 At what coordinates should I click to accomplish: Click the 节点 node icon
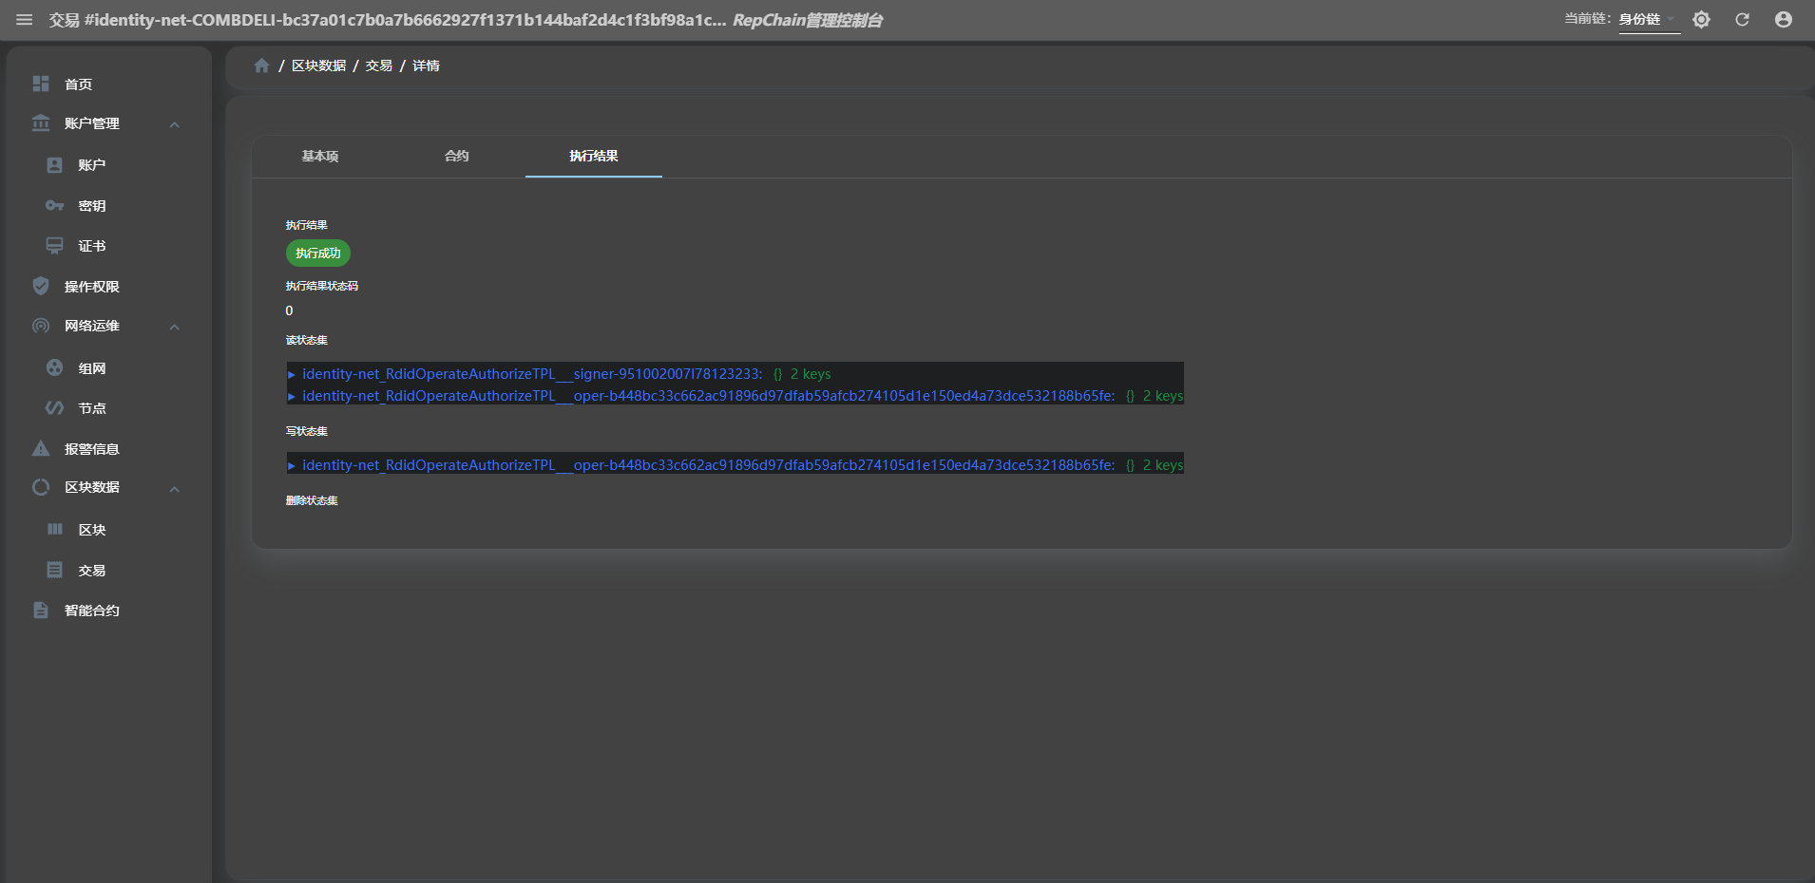pyautogui.click(x=55, y=408)
